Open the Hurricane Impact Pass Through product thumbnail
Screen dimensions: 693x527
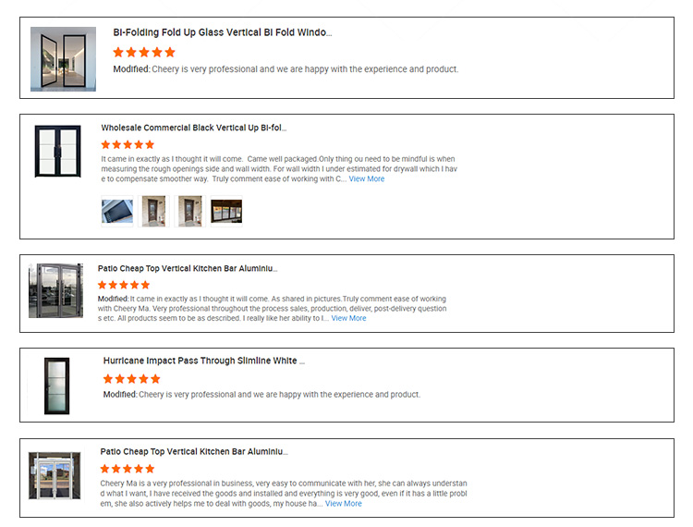pyautogui.click(x=56, y=384)
